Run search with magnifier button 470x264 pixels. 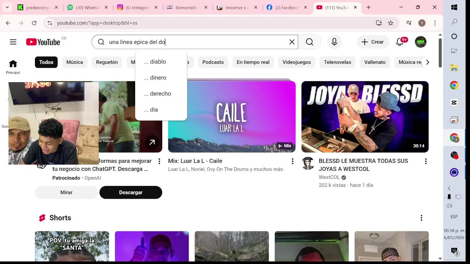point(310,42)
